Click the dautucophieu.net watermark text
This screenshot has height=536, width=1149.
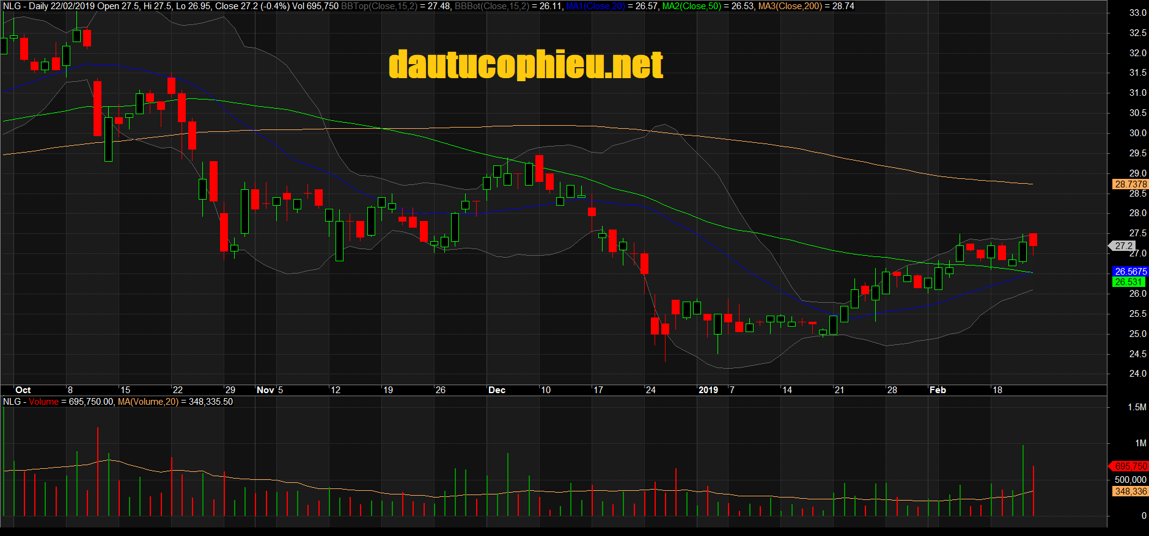526,65
